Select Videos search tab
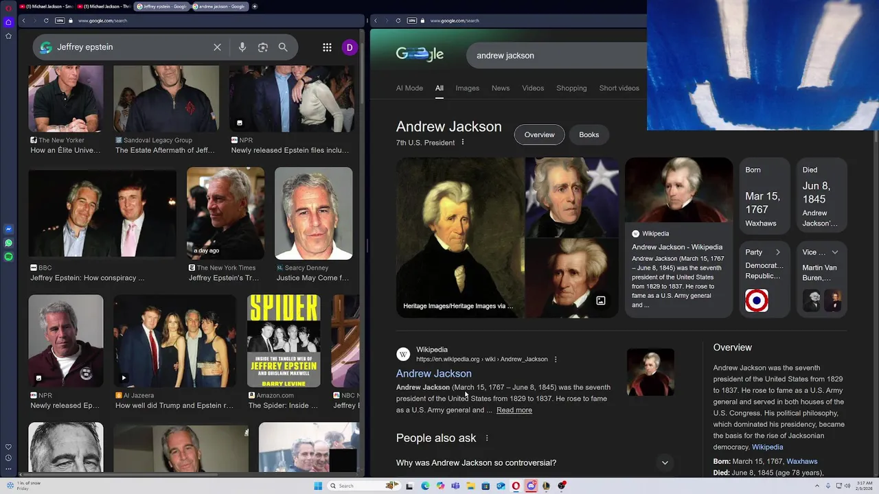Screen dimensions: 879x494 [533, 88]
